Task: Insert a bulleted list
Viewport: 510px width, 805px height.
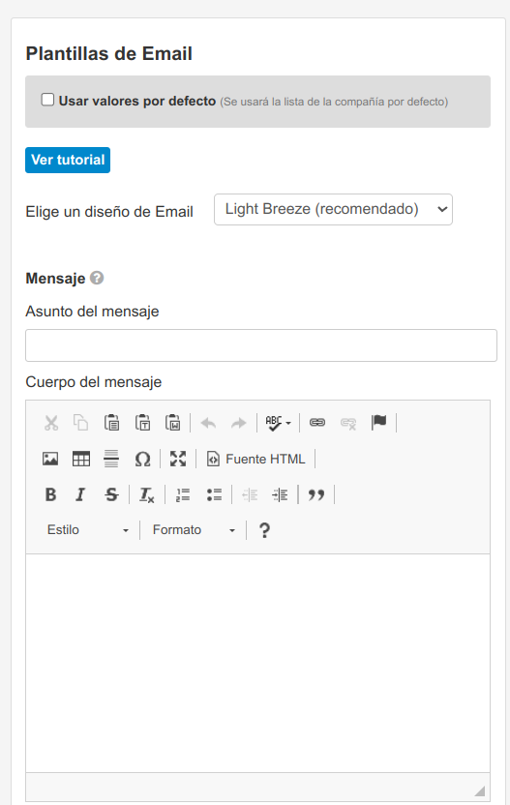Action: [214, 494]
